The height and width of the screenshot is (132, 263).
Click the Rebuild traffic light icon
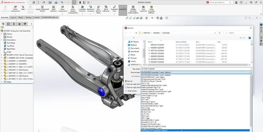[80, 3]
